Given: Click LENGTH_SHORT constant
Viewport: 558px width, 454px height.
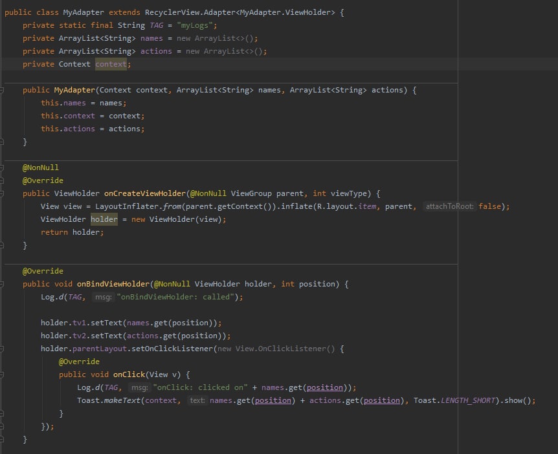Looking at the screenshot, I should 468,400.
